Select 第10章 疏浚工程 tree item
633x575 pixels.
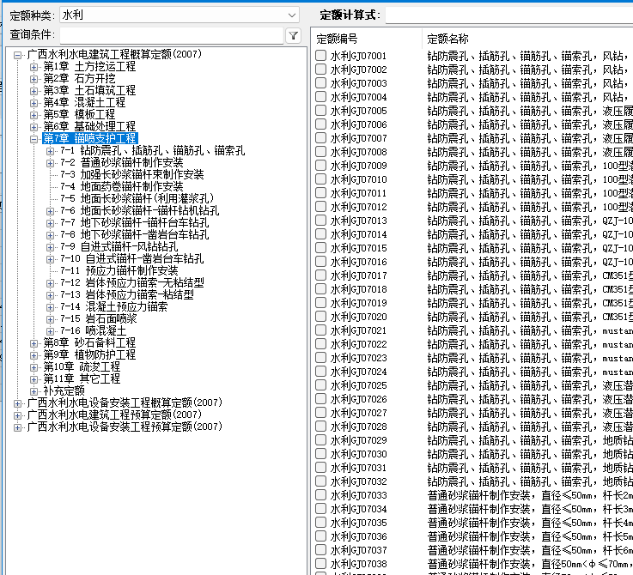pyautogui.click(x=82, y=366)
